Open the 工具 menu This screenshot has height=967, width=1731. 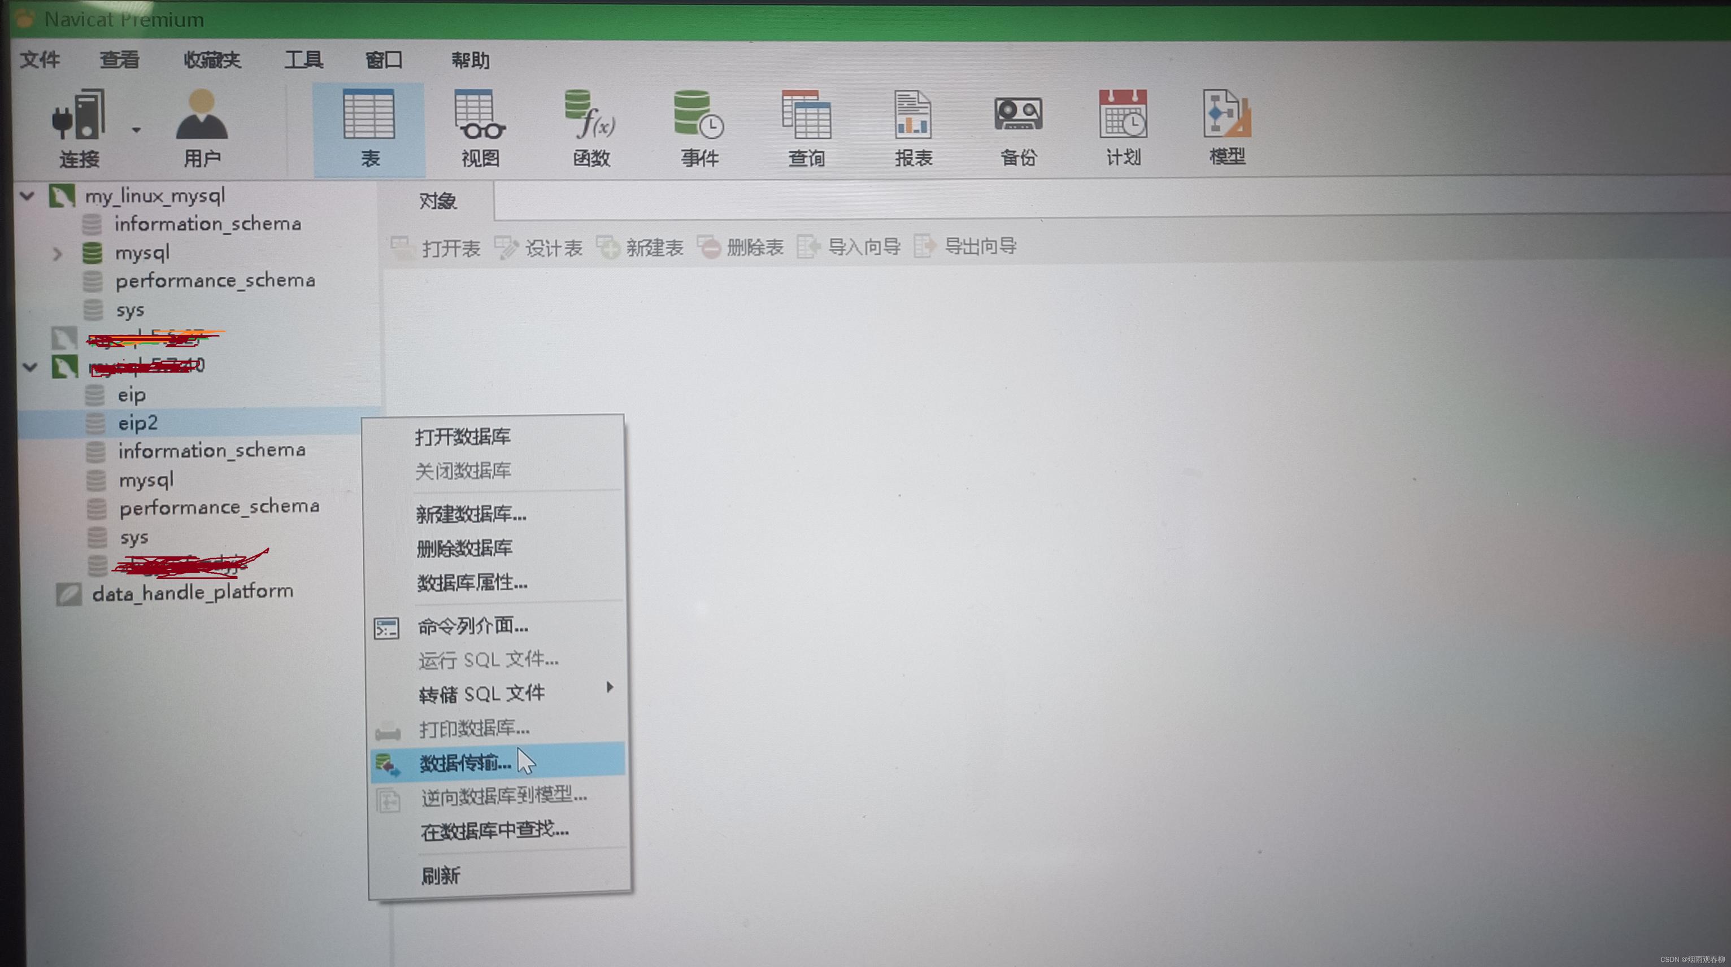(305, 60)
